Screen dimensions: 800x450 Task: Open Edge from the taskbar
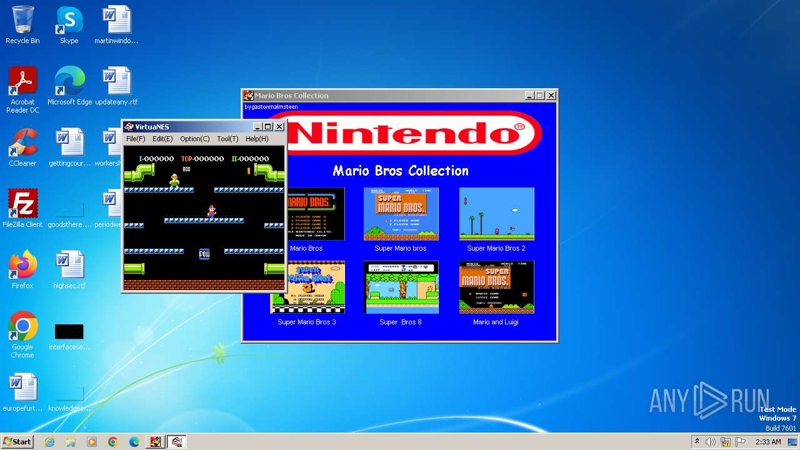point(134,442)
